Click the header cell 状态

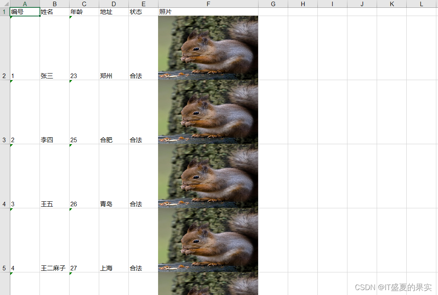(143, 12)
